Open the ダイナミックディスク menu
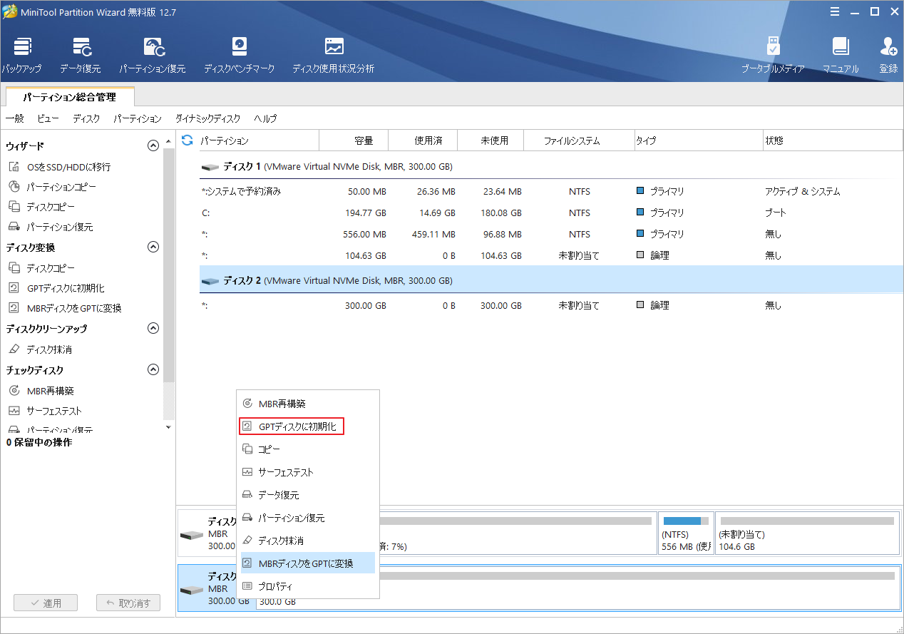This screenshot has width=904, height=634. 208,118
